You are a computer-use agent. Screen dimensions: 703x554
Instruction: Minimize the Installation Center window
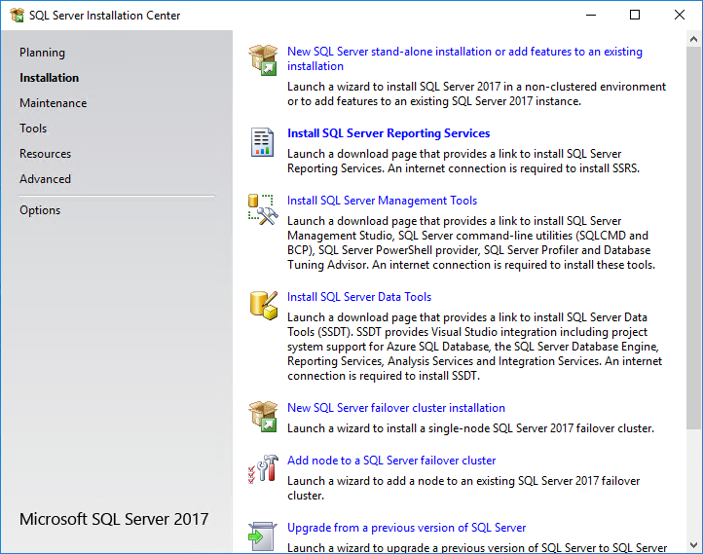coord(591,15)
